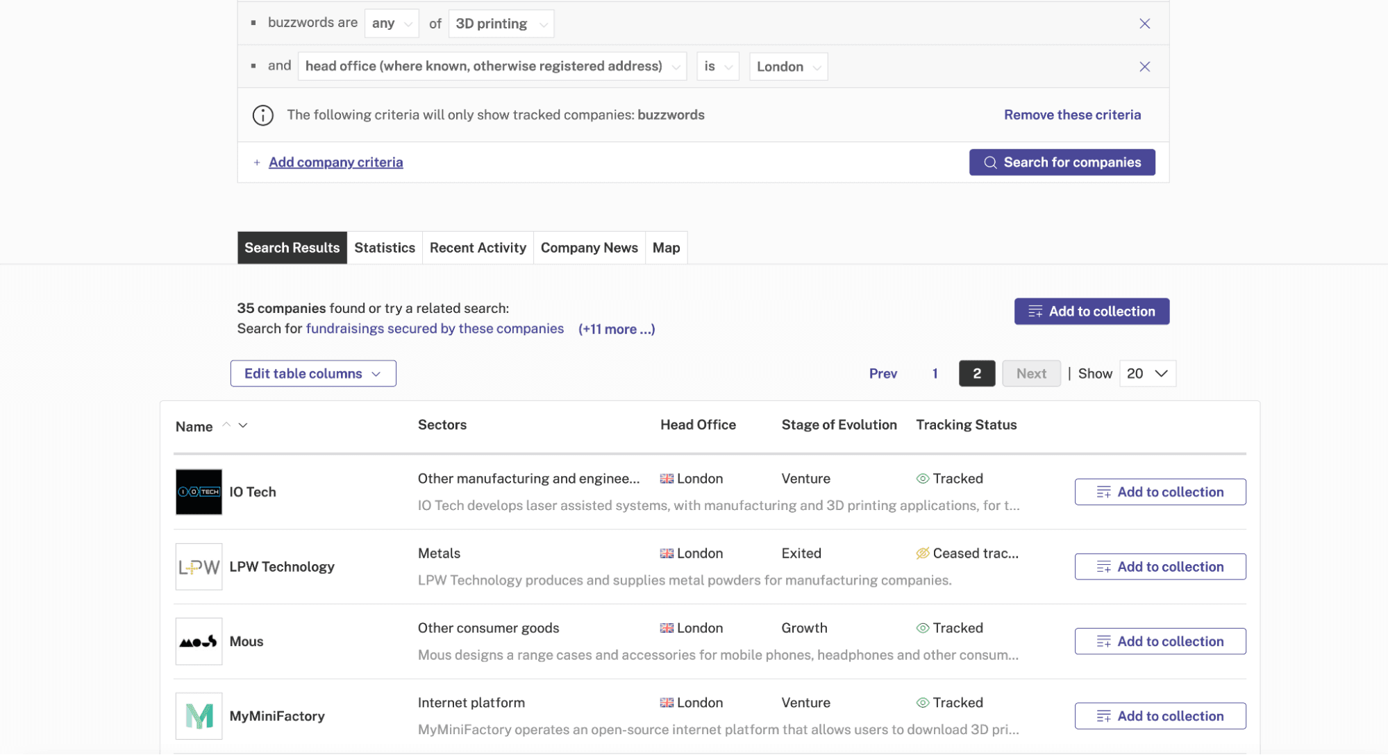The height and width of the screenshot is (755, 1388).
Task: Open the 'is' operator dropdown
Action: (x=718, y=67)
